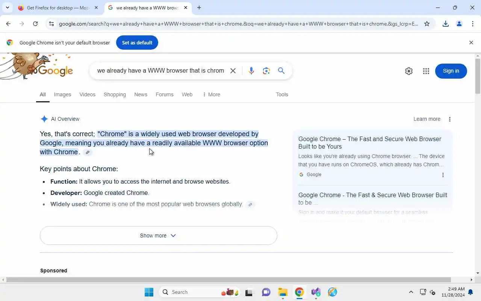Screen dimensions: 481x301
Task: Bookmark this page with the star
Action: coord(427,24)
